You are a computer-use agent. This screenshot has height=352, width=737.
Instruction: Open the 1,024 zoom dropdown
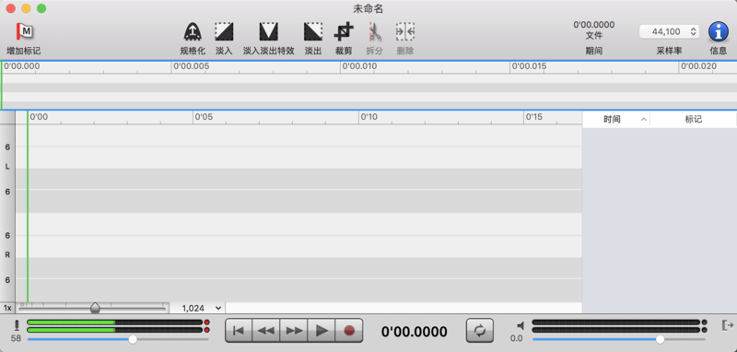tap(201, 309)
